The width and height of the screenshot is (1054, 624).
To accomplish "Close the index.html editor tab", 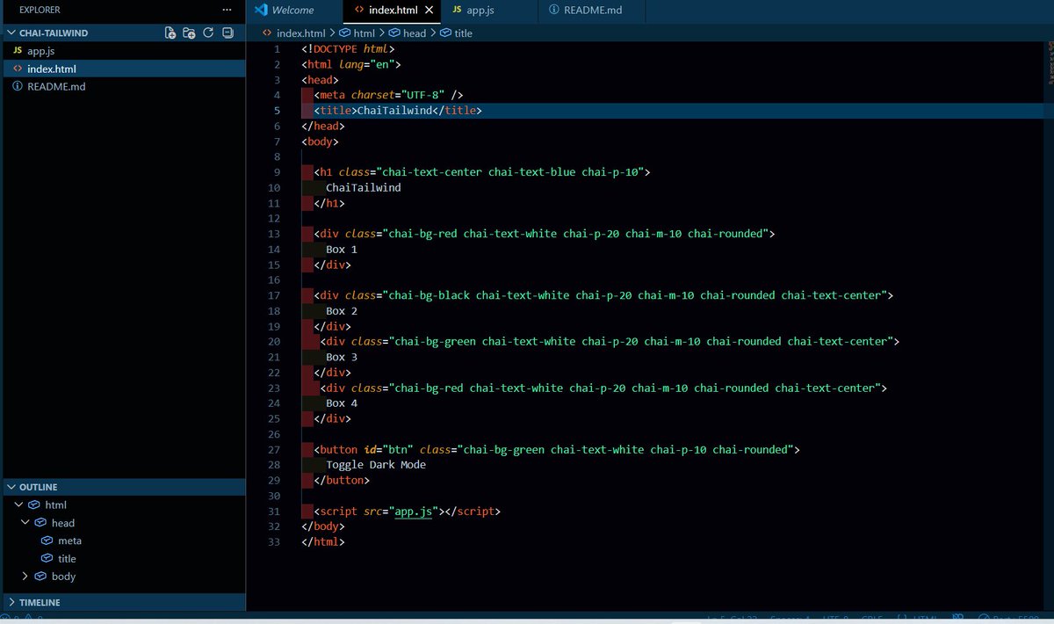I will [429, 10].
